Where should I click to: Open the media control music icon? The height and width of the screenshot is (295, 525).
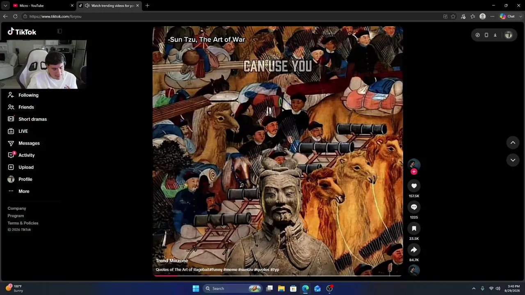(463, 16)
